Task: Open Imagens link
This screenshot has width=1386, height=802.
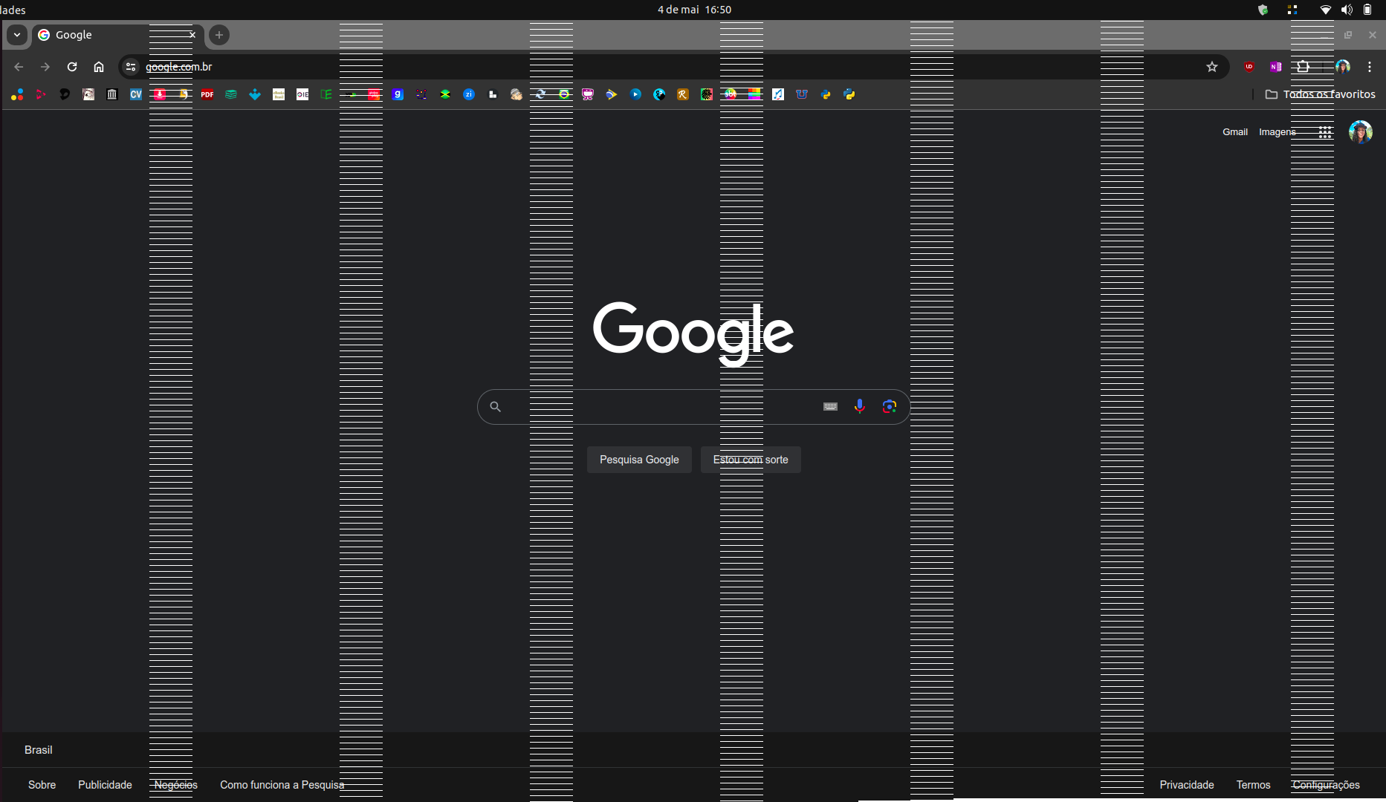Action: 1277,132
